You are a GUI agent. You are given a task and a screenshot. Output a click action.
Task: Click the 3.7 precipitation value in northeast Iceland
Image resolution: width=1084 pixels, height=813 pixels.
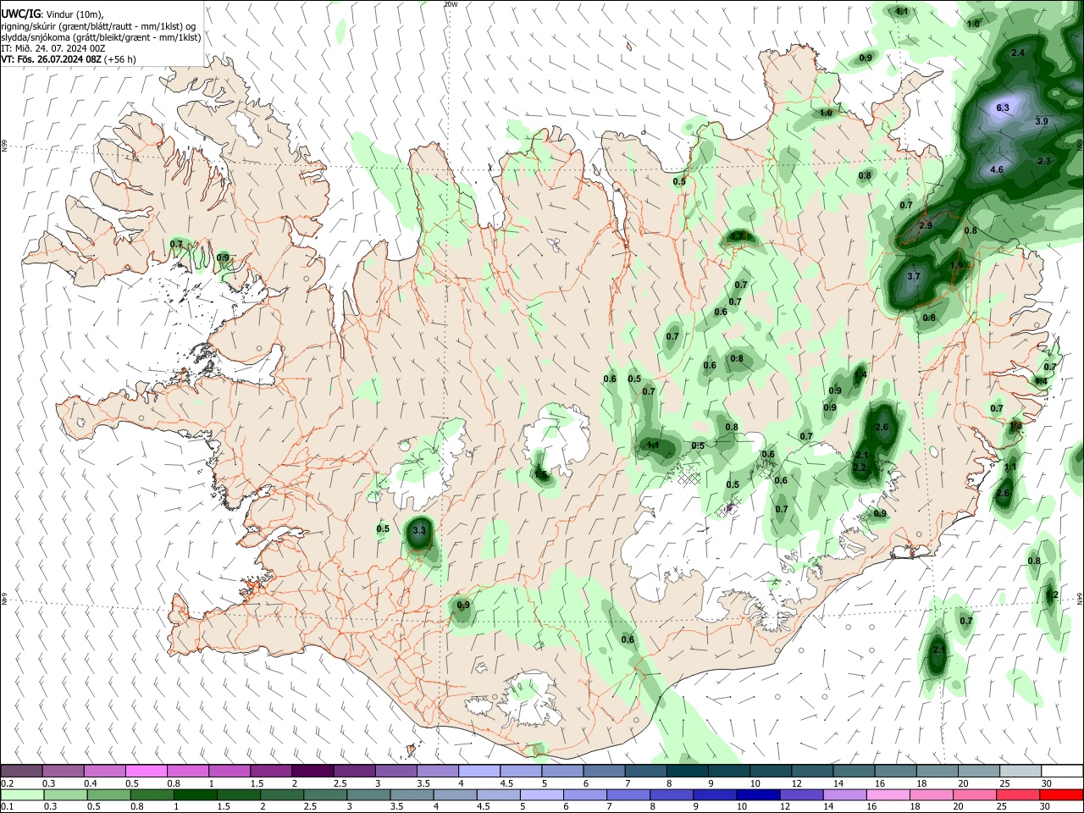914,276
